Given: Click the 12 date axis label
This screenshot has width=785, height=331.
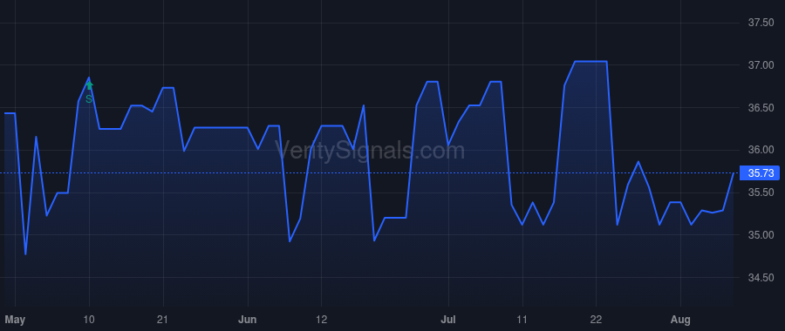Looking at the screenshot, I should (321, 320).
